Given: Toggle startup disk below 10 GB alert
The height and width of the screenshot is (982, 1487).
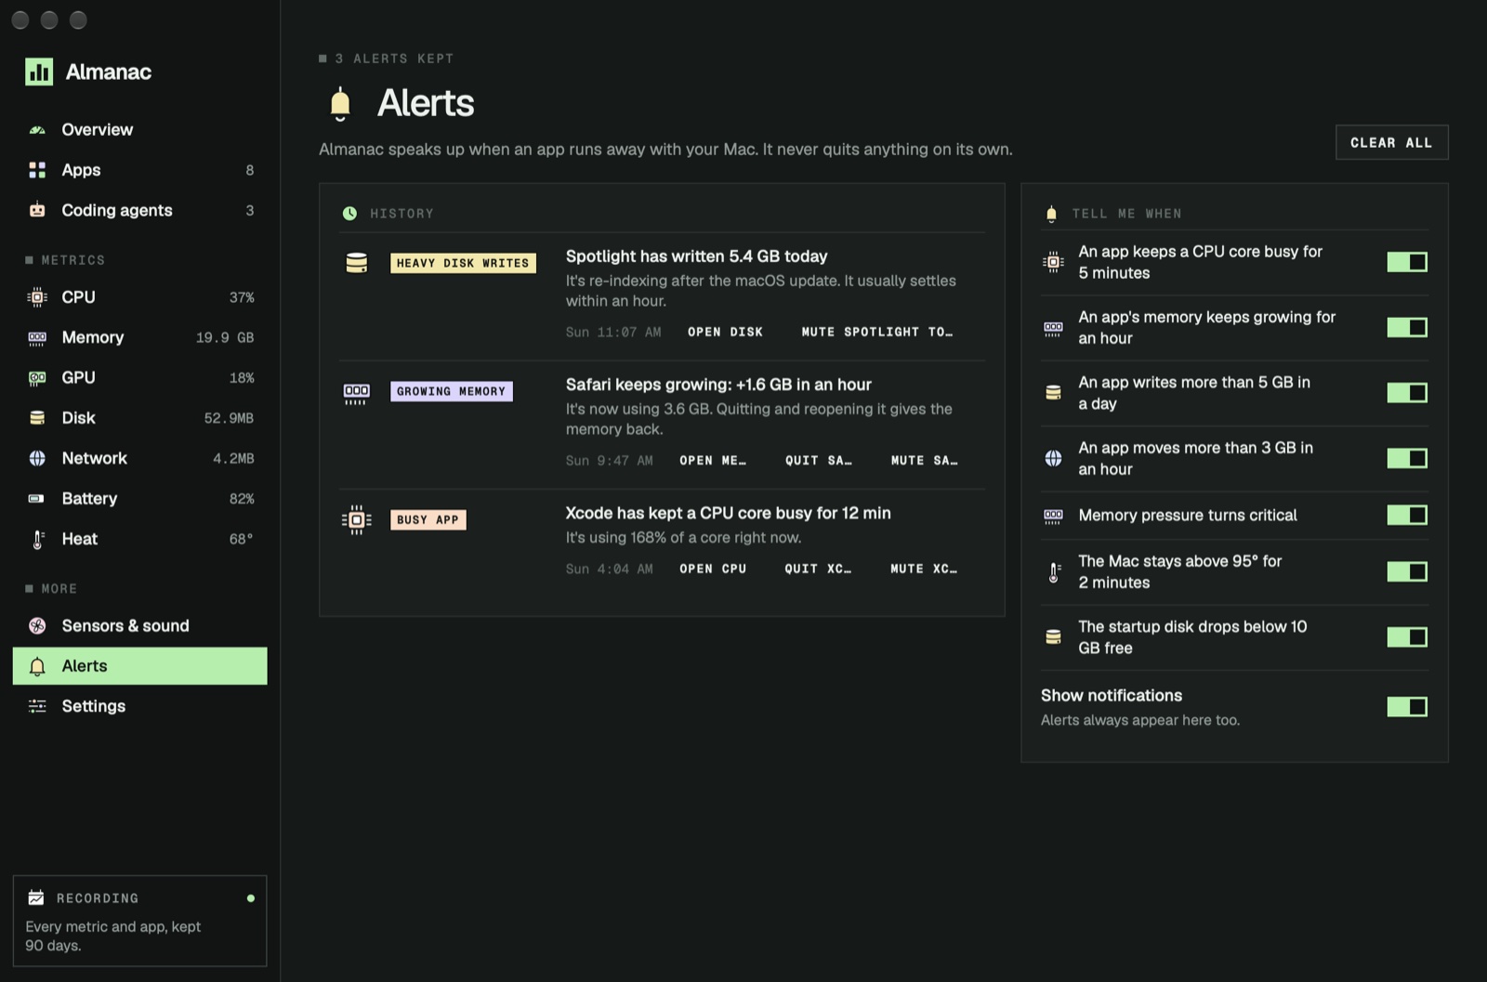Looking at the screenshot, I should pyautogui.click(x=1407, y=636).
